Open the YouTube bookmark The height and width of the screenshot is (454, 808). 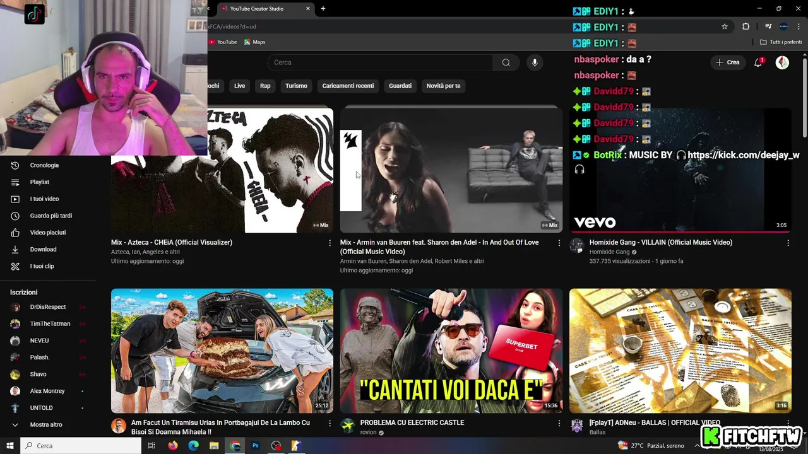click(x=223, y=42)
